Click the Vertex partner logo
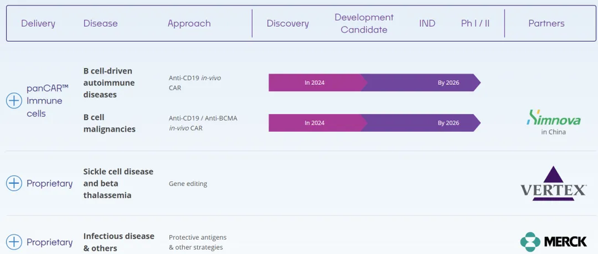The height and width of the screenshot is (254, 598). 553,183
